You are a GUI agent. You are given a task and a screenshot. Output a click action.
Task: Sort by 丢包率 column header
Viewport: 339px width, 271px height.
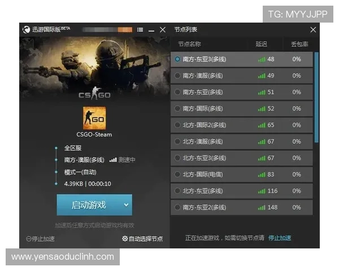[x=299, y=44]
